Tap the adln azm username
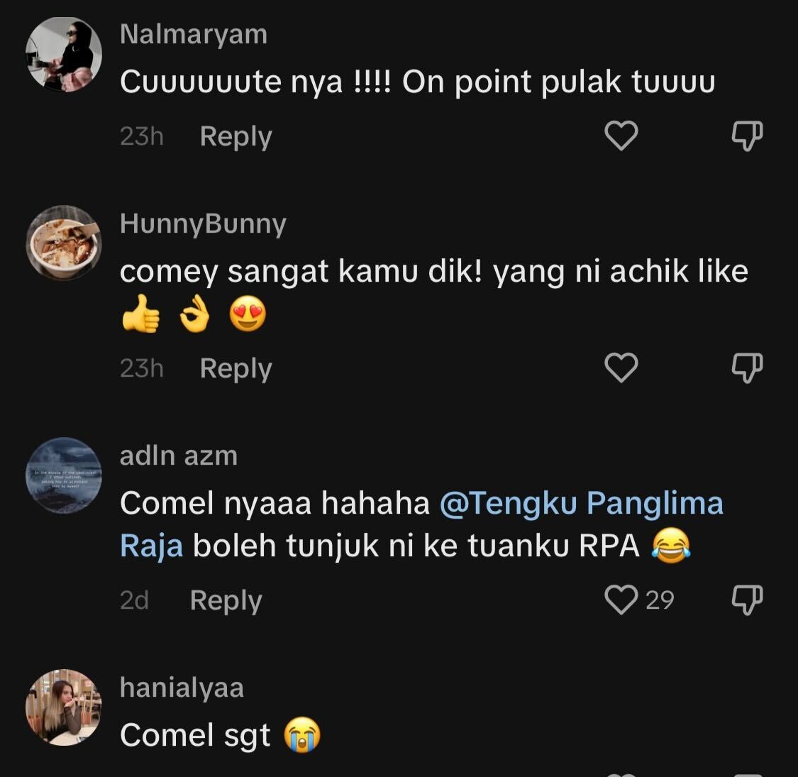This screenshot has height=777, width=798. 179,456
